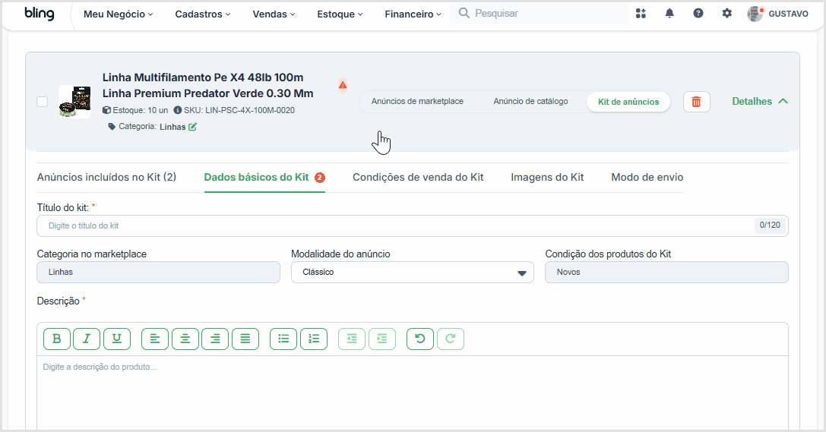Open the Estoque menu
826x432 pixels.
[x=340, y=14]
